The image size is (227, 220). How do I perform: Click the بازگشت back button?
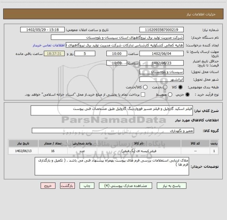click(x=67, y=186)
